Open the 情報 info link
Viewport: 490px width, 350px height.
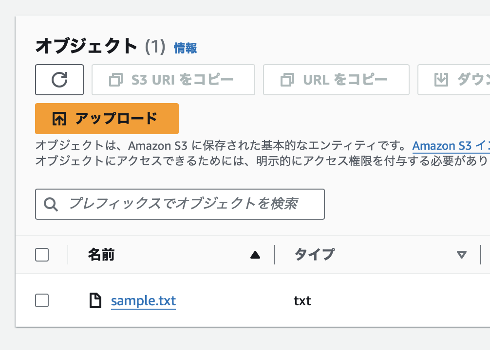186,48
